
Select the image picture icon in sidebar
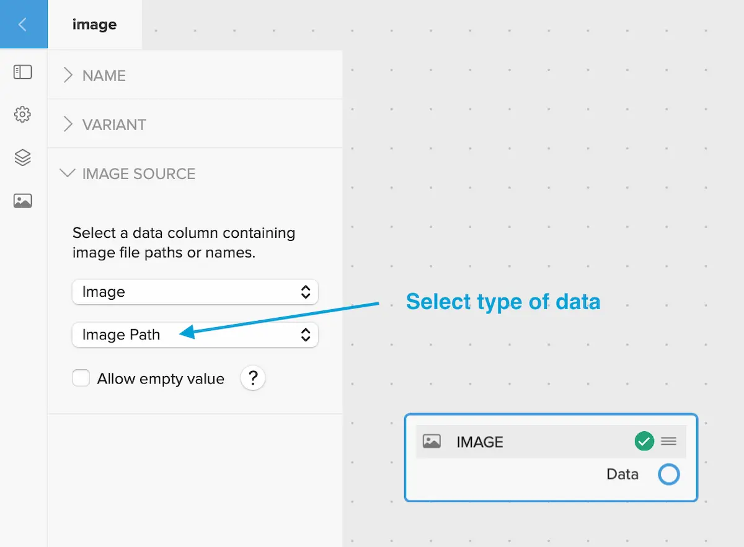pyautogui.click(x=22, y=201)
